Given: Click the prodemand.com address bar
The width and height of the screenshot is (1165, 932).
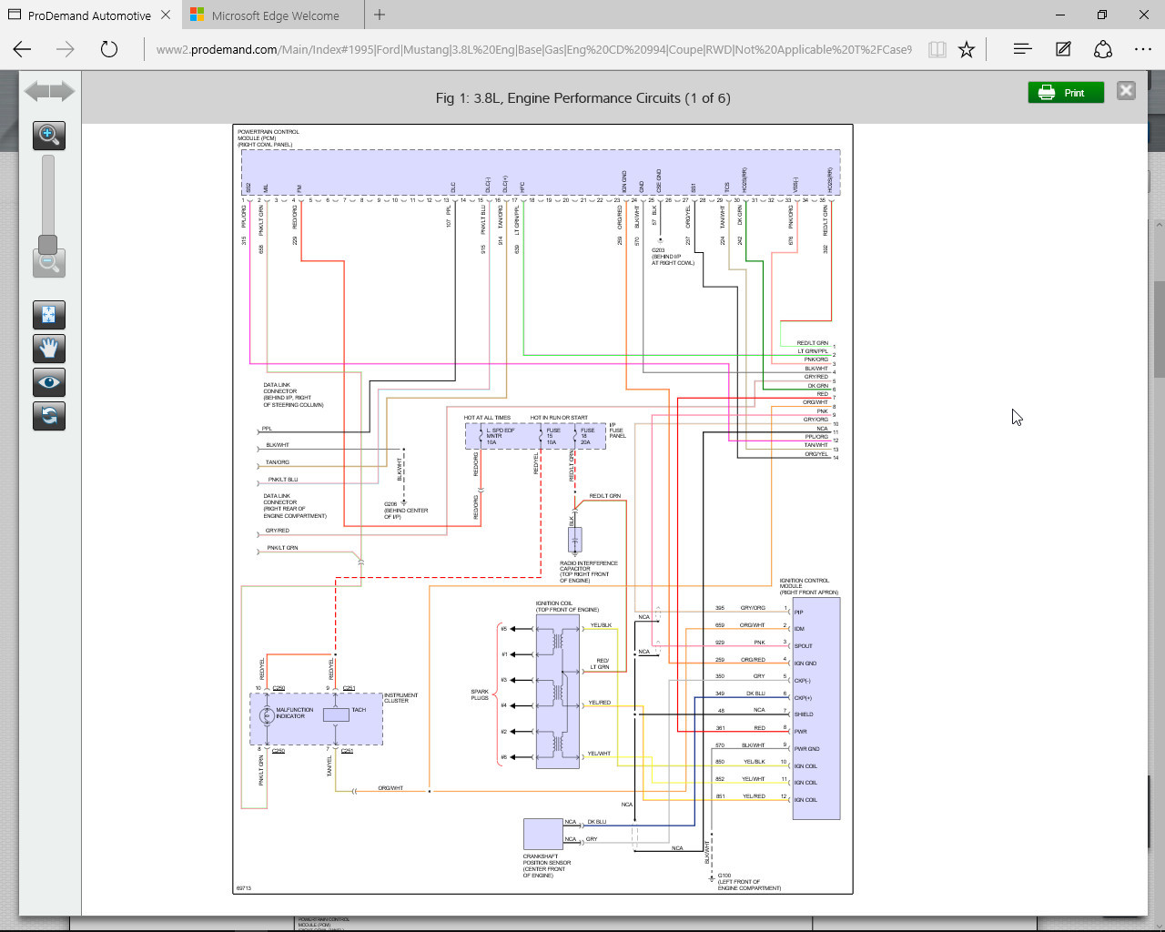Looking at the screenshot, I should coord(533,49).
